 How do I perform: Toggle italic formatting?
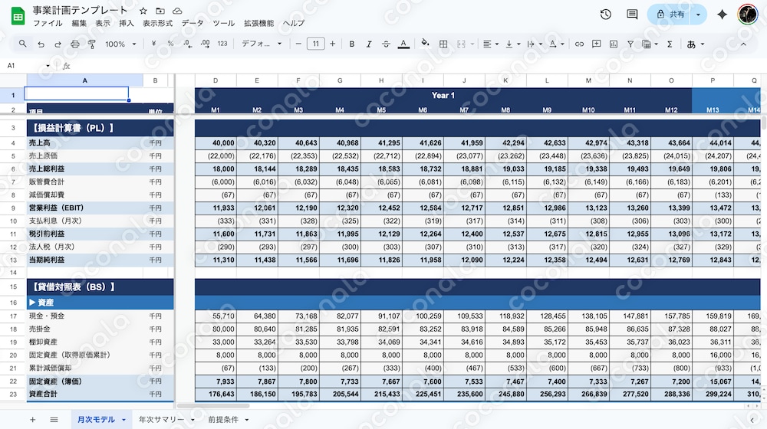369,44
